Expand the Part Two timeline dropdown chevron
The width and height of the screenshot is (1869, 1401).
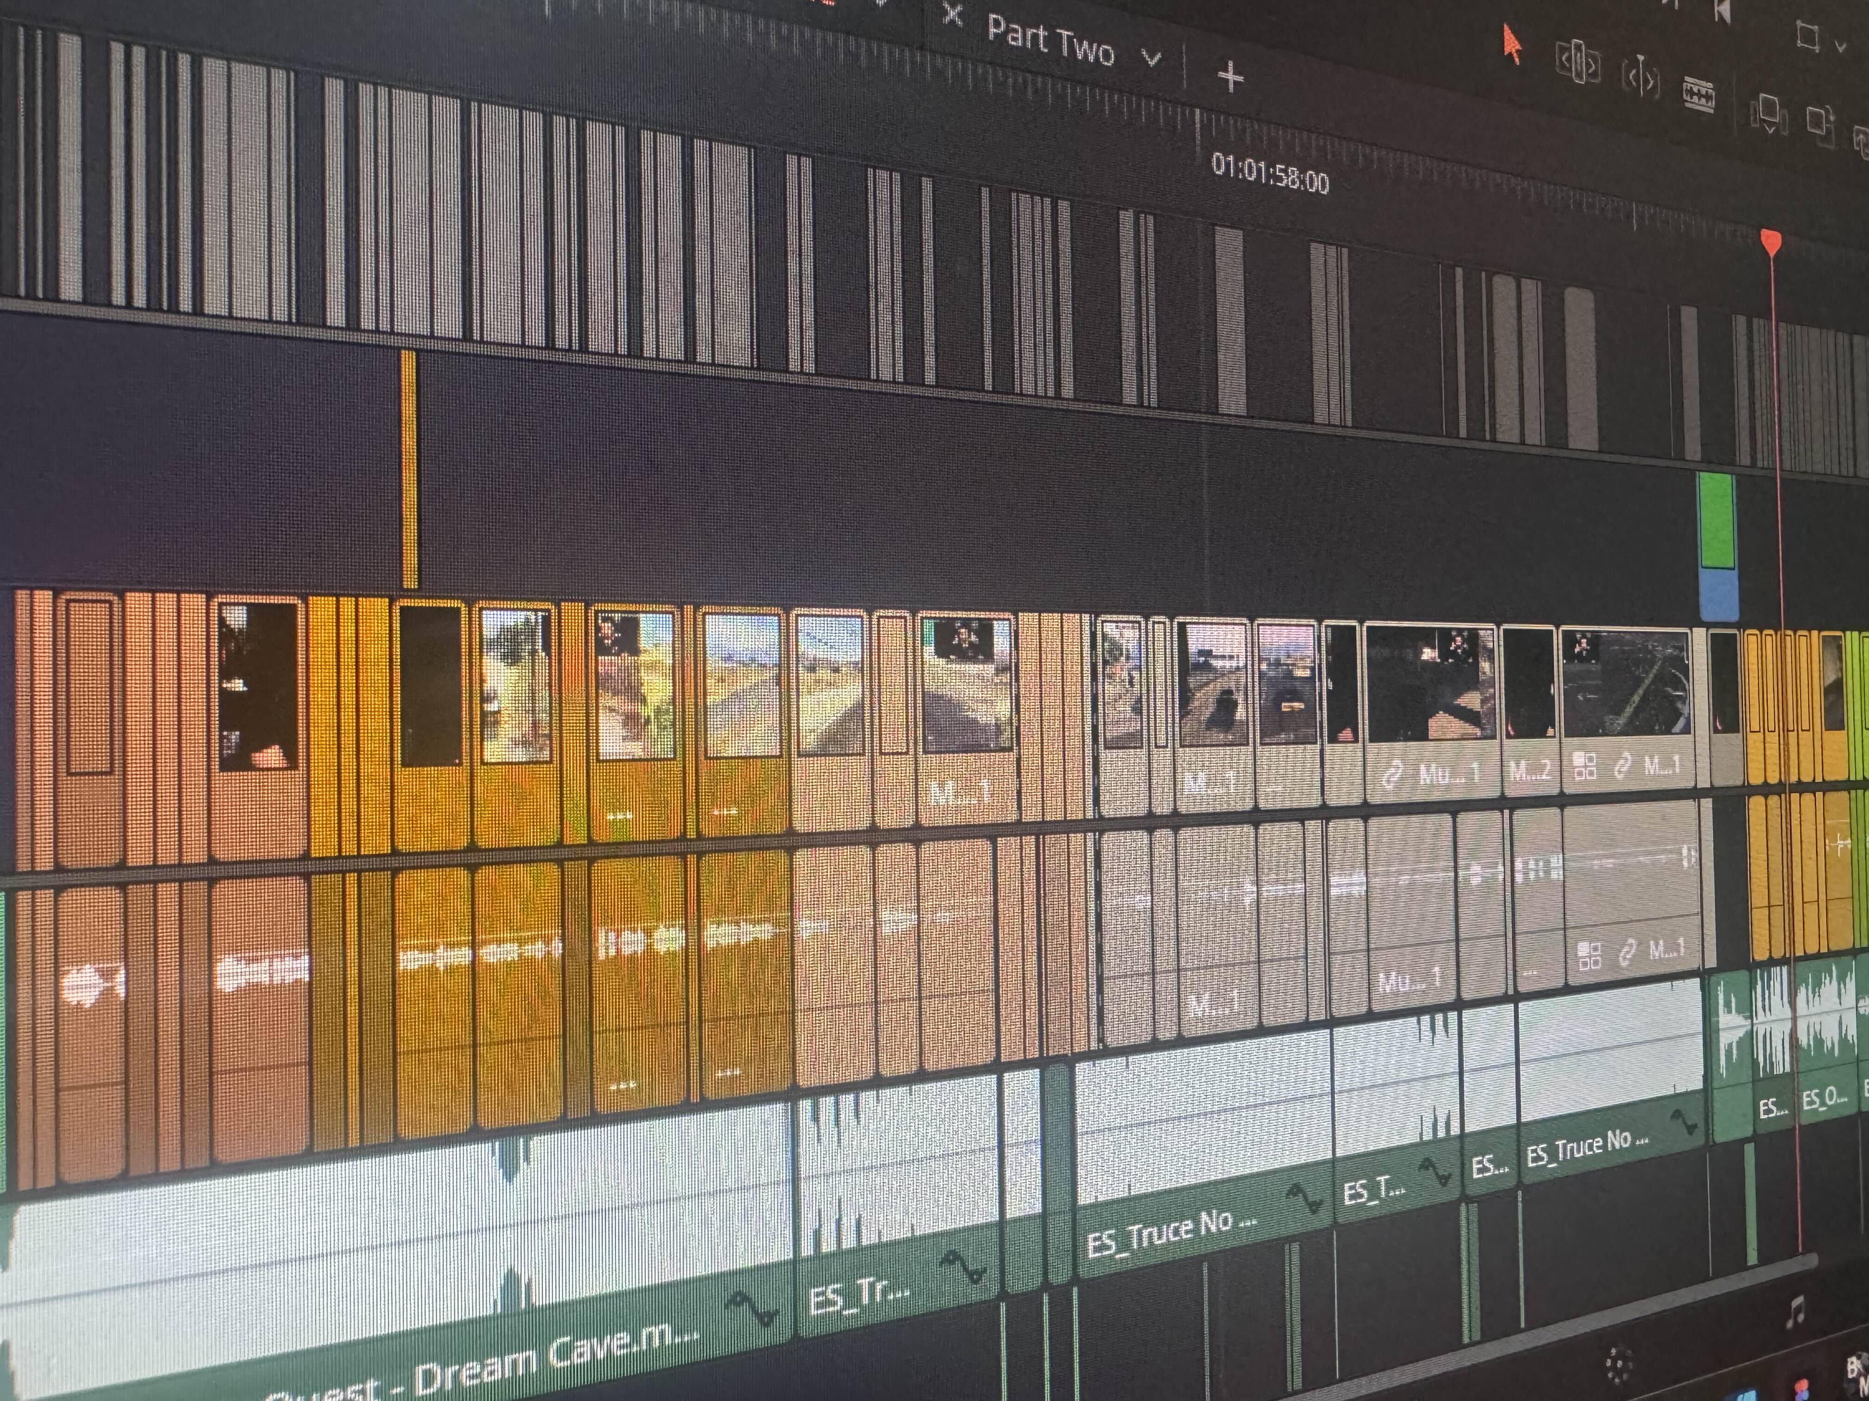[x=1151, y=57]
